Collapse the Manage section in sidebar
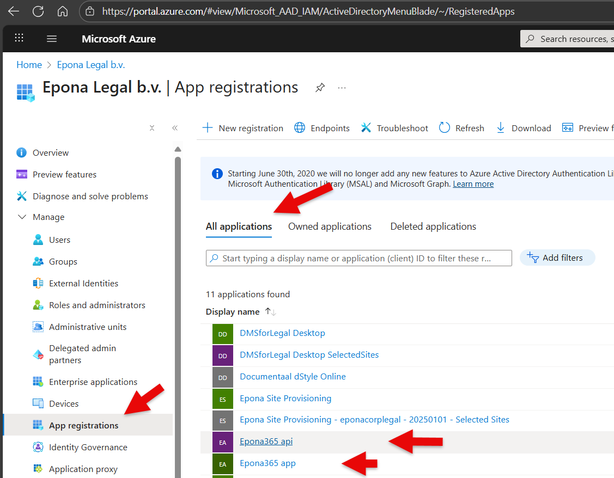 click(x=22, y=217)
